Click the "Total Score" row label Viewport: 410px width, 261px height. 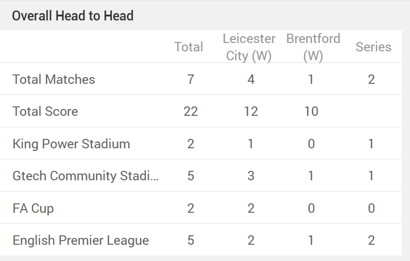click(x=45, y=111)
